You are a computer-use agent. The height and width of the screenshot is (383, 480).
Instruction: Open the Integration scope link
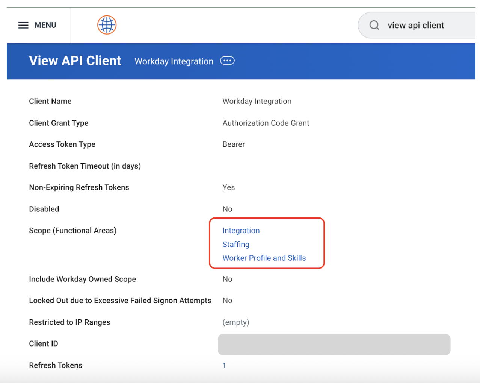coord(241,231)
